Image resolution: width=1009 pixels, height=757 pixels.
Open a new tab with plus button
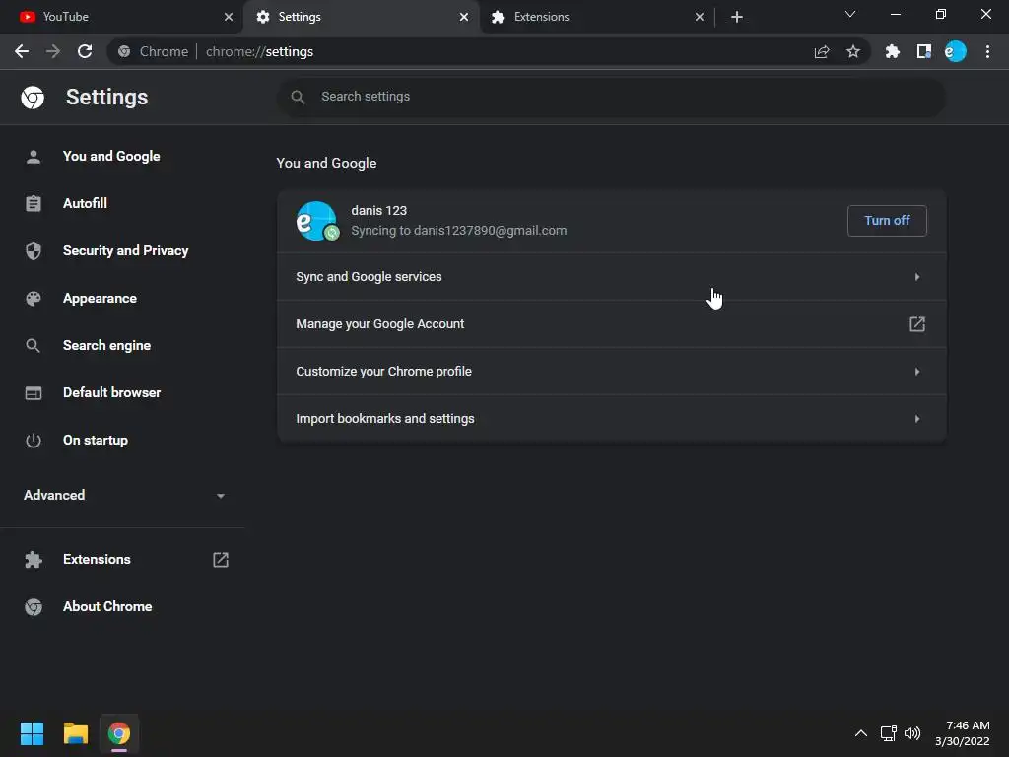[737, 17]
